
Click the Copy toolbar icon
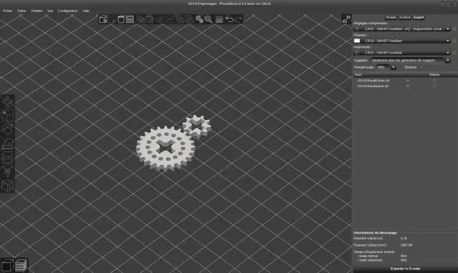140,19
